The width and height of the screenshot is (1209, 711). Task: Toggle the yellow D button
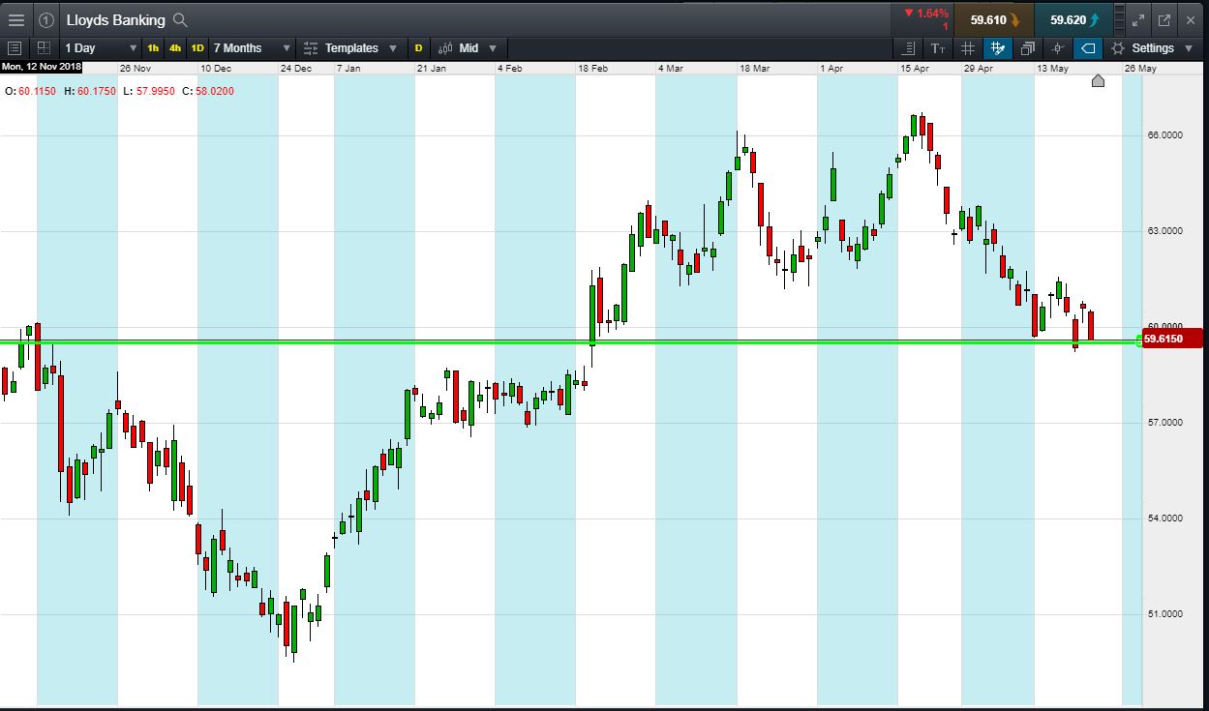click(419, 47)
